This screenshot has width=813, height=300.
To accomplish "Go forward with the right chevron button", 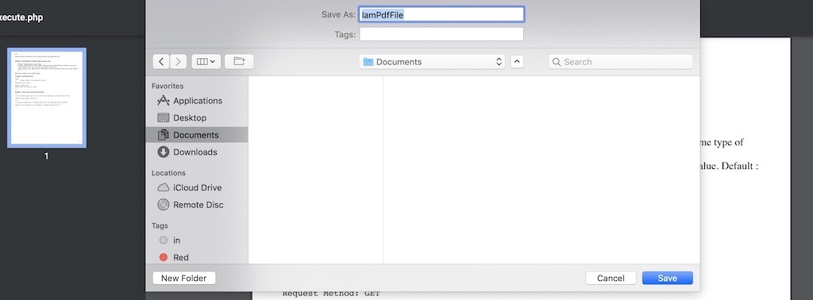I will click(179, 62).
